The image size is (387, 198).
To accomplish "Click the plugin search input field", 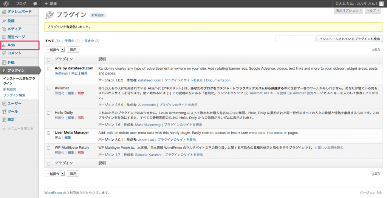I will click(295, 39).
